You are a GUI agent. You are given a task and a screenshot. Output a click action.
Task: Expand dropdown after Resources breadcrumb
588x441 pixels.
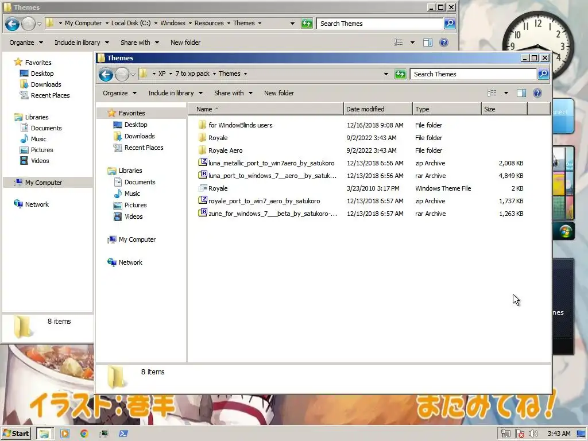pos(228,23)
